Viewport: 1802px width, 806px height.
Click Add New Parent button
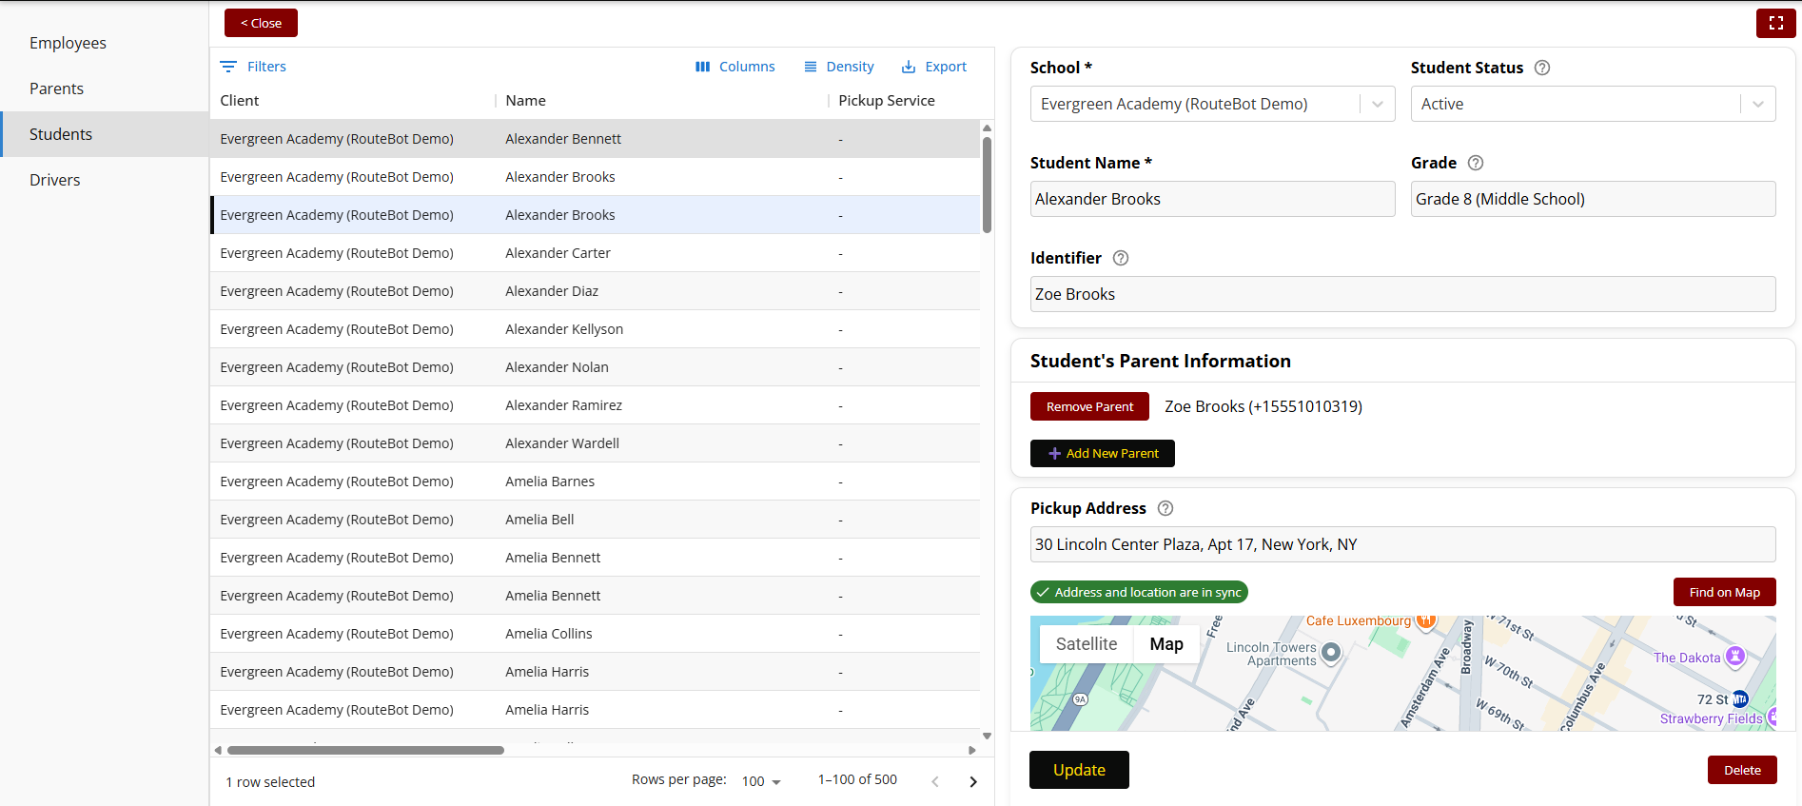pos(1103,453)
